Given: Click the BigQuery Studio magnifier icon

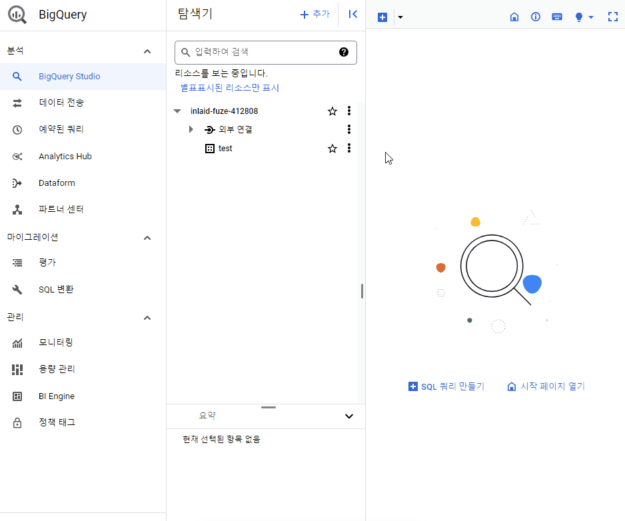Looking at the screenshot, I should pyautogui.click(x=17, y=76).
